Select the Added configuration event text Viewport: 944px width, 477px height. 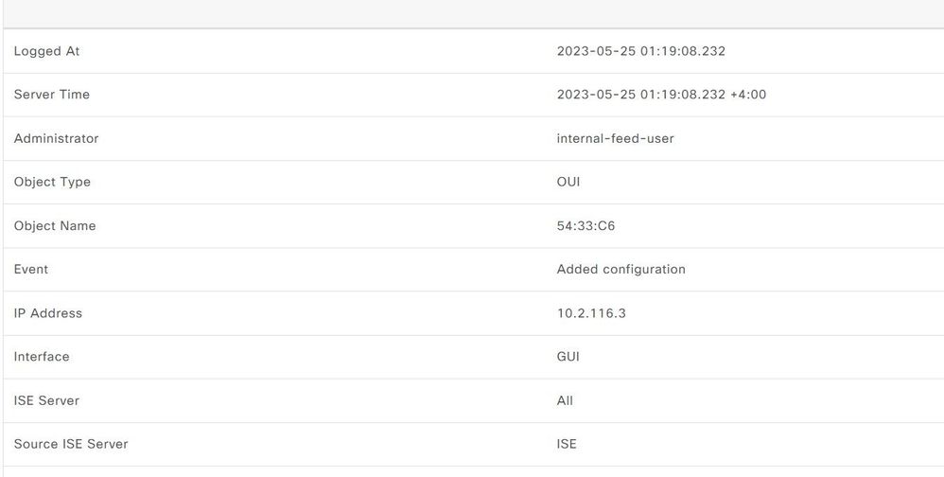pyautogui.click(x=621, y=269)
